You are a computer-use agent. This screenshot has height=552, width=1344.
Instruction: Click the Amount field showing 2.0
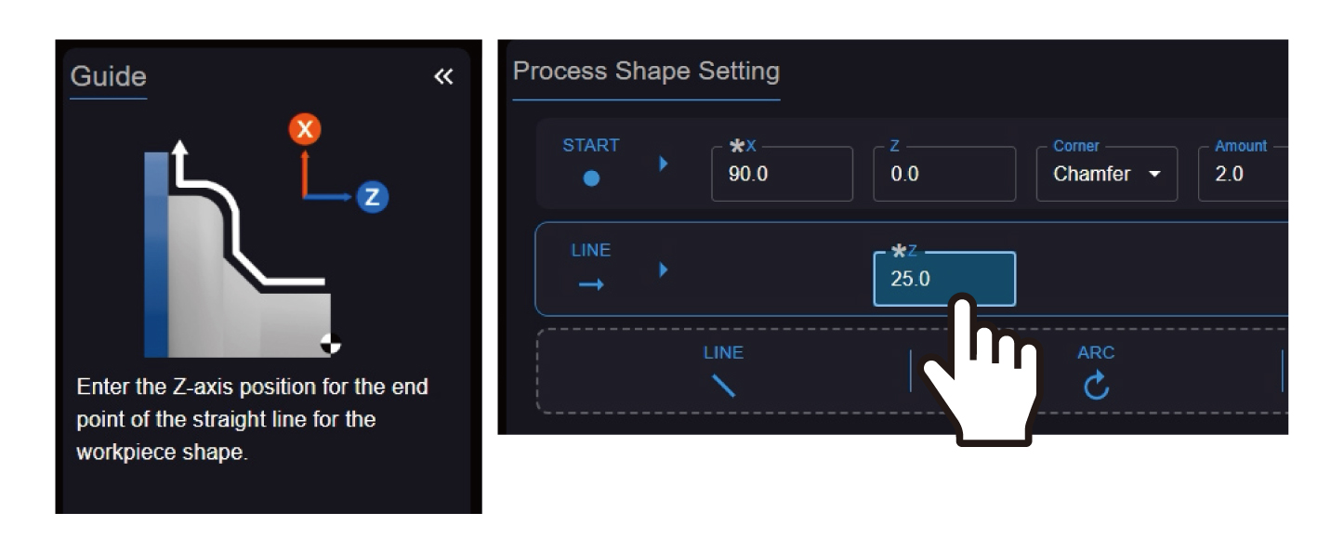[1244, 175]
